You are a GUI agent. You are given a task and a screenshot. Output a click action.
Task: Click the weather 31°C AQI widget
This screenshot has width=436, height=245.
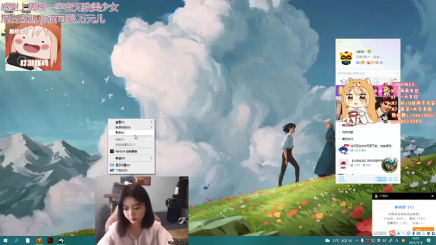click(x=338, y=241)
